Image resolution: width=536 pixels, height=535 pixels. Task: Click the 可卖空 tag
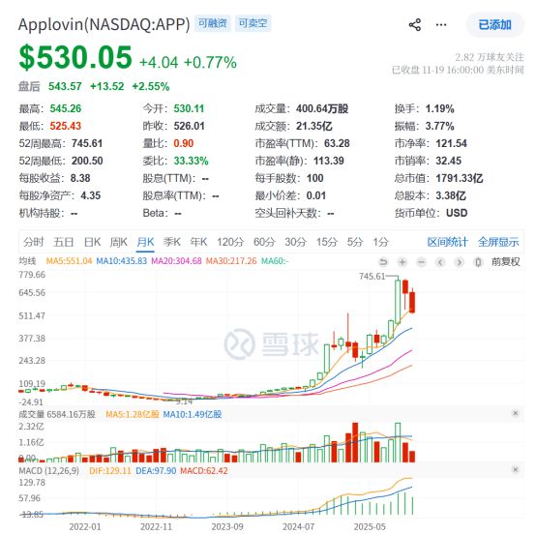pyautogui.click(x=253, y=23)
